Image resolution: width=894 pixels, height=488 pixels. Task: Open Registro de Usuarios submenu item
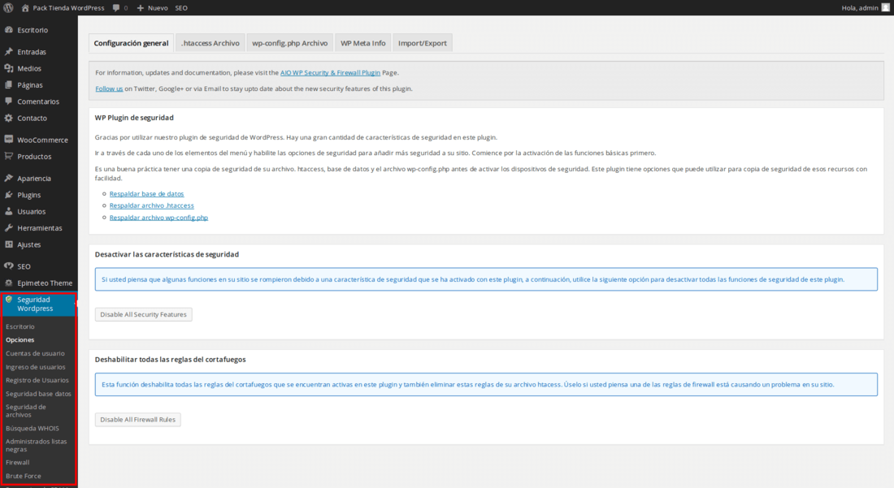pyautogui.click(x=37, y=380)
